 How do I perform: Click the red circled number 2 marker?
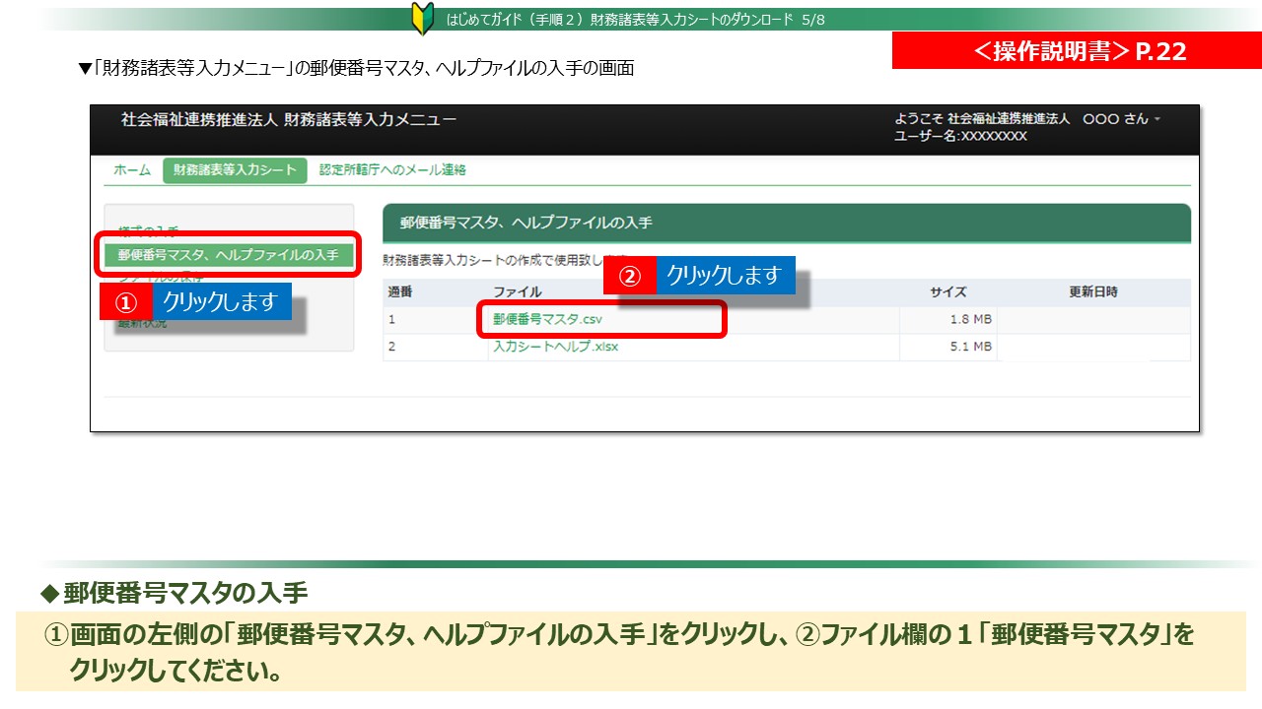pyautogui.click(x=629, y=277)
